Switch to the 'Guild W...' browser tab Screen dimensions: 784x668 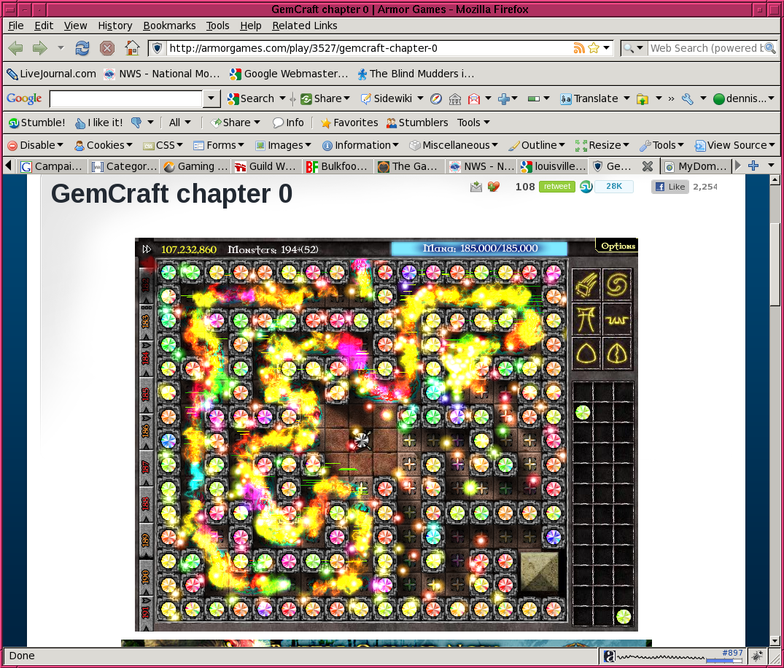(x=265, y=166)
